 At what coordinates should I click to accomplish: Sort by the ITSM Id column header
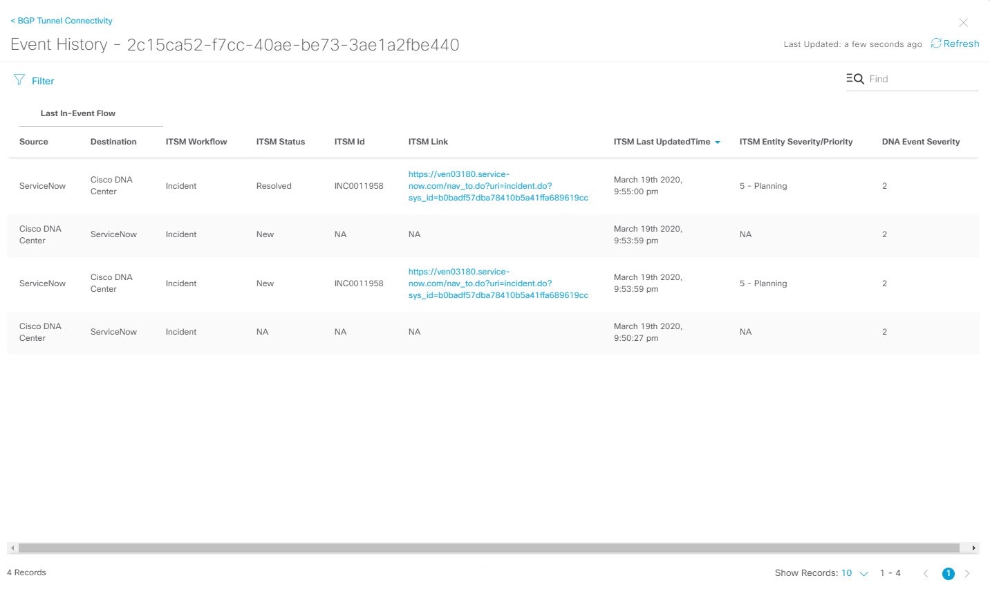click(349, 142)
